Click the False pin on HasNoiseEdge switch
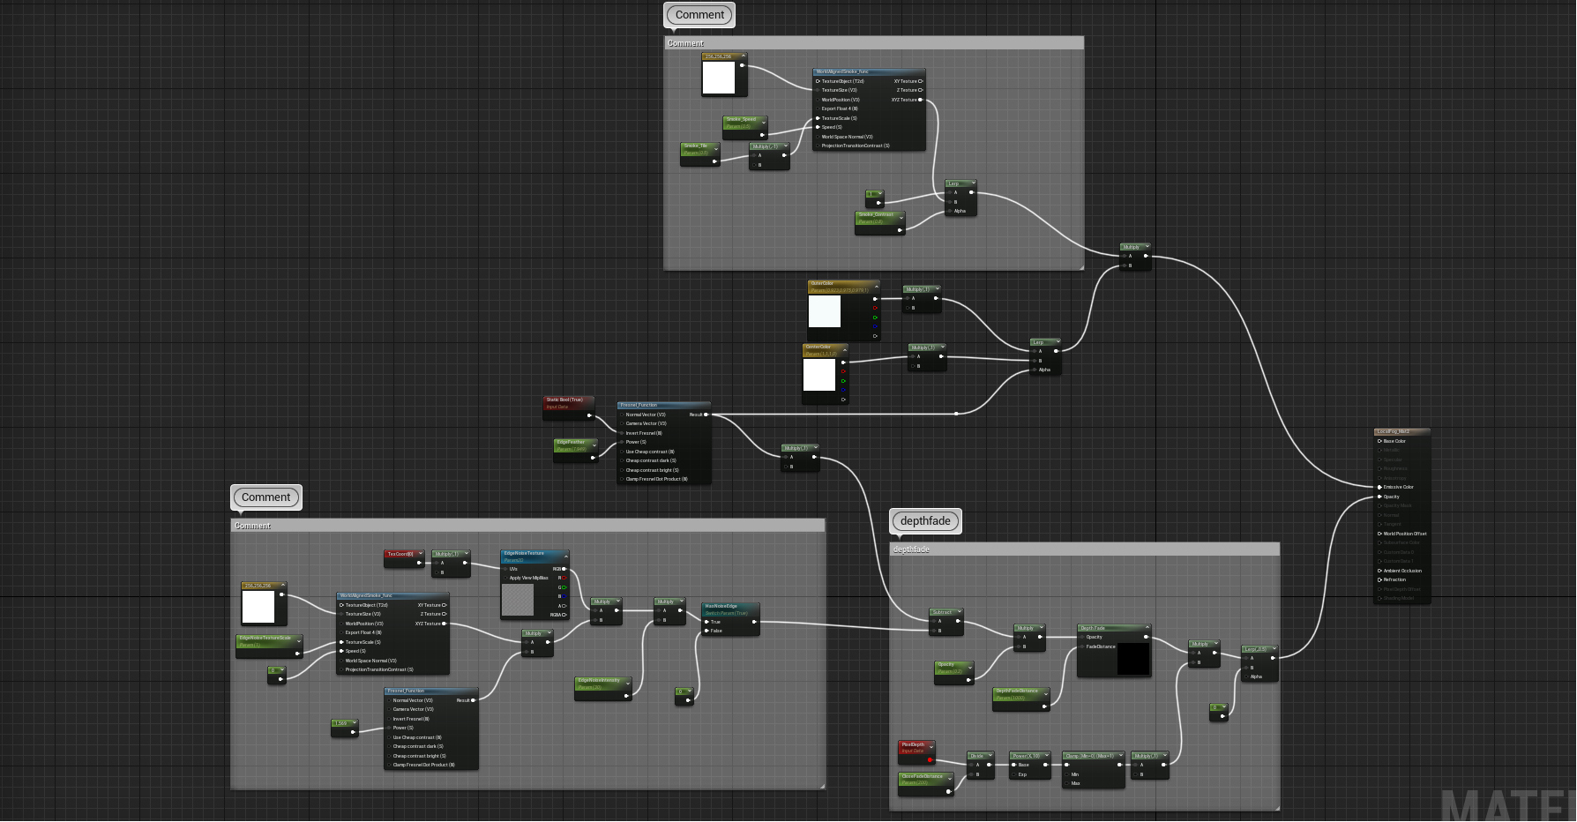 click(x=706, y=631)
